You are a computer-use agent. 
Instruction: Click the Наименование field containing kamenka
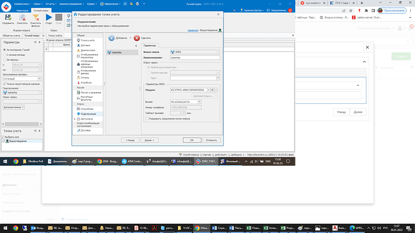coord(195,58)
